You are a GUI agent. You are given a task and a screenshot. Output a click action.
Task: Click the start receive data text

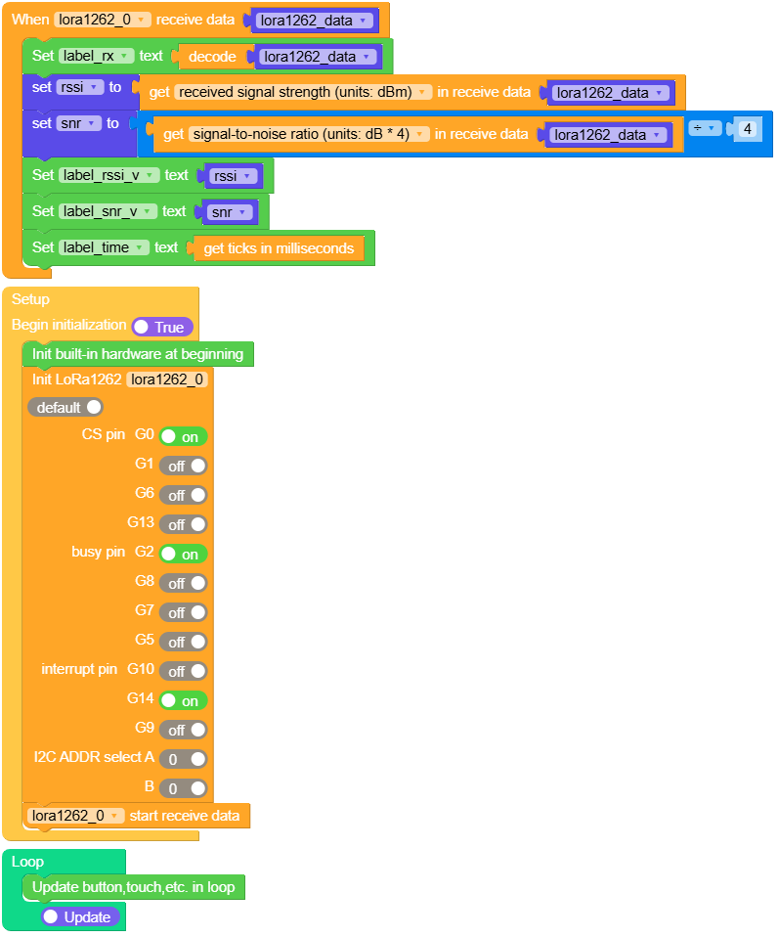coord(185,816)
